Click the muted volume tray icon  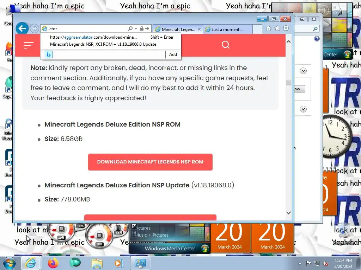tap(325, 263)
